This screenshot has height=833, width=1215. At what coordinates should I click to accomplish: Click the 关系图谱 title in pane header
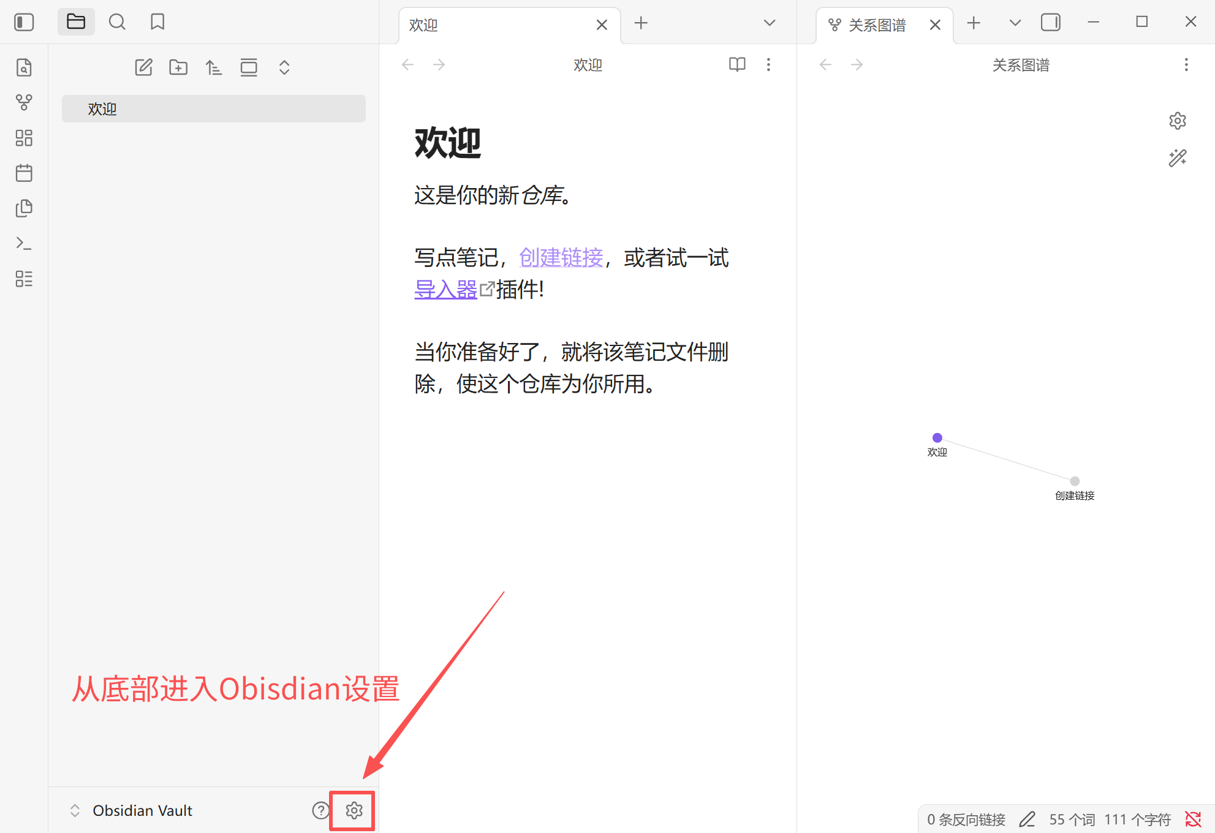point(1021,65)
